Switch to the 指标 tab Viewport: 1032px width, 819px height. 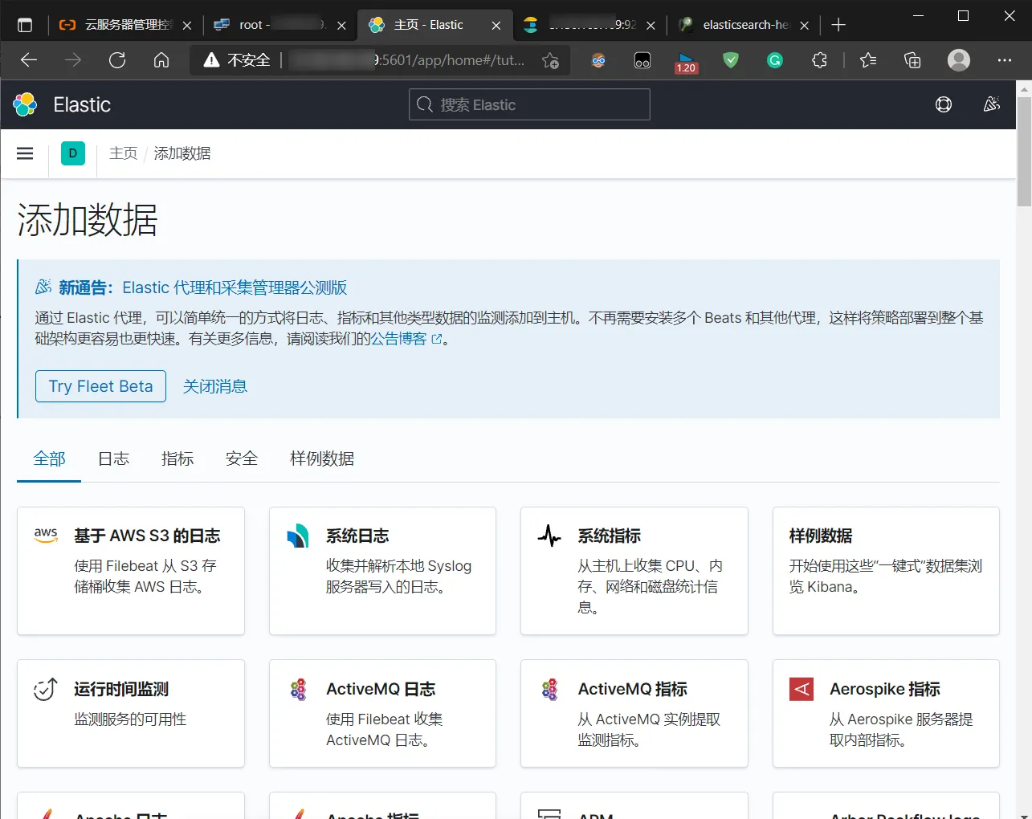pos(177,458)
